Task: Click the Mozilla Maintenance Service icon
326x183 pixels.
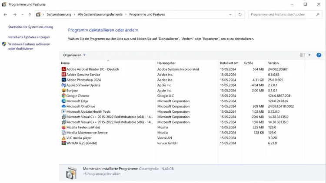Action: (63, 133)
